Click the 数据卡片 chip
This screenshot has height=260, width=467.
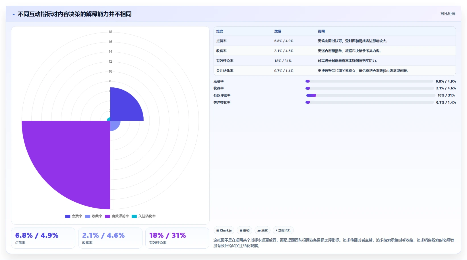[283, 230]
